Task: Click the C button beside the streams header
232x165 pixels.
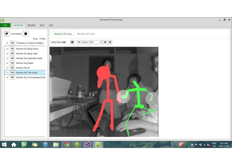Action: pos(7,43)
